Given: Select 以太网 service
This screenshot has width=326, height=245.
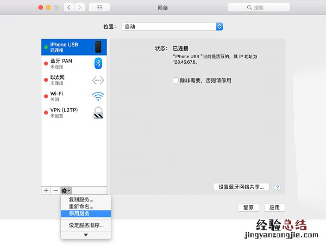Looking at the screenshot, I should tap(74, 80).
